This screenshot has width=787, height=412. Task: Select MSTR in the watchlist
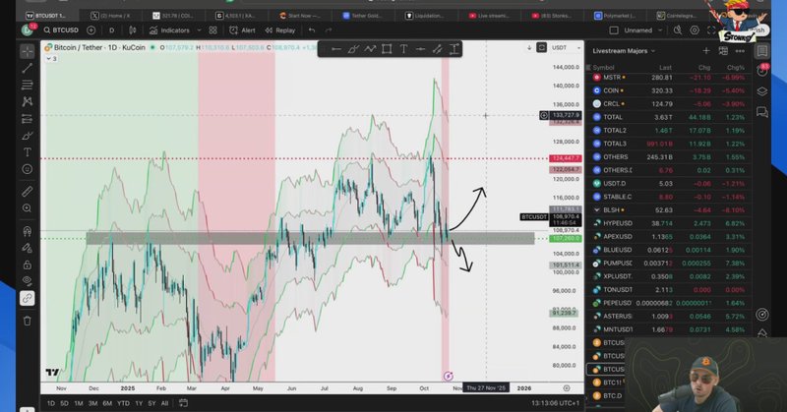tap(669, 78)
